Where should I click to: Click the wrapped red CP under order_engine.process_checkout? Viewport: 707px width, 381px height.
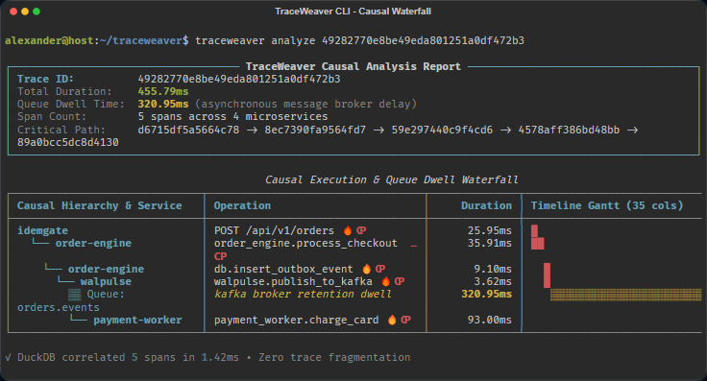point(221,256)
